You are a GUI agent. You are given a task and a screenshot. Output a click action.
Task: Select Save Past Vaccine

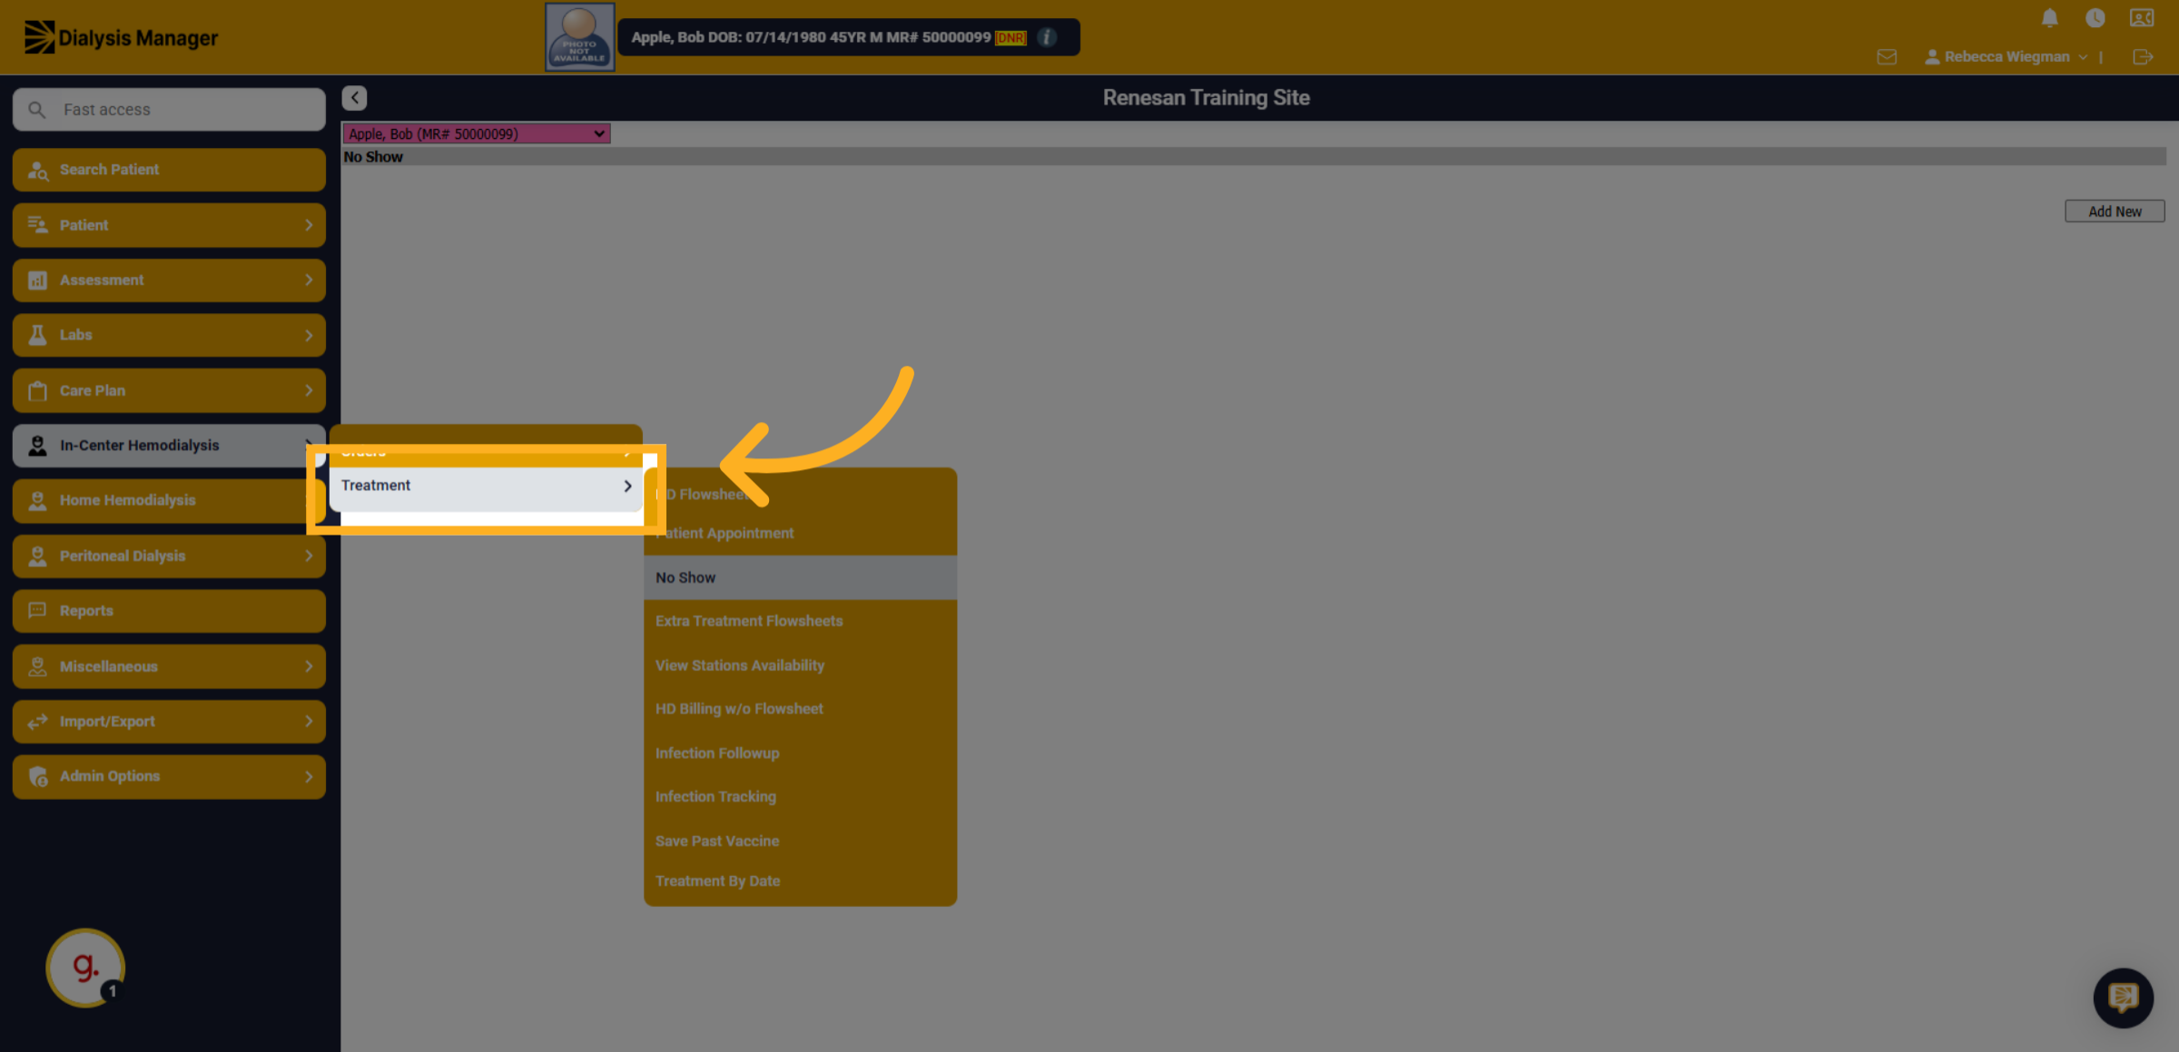tap(800, 841)
